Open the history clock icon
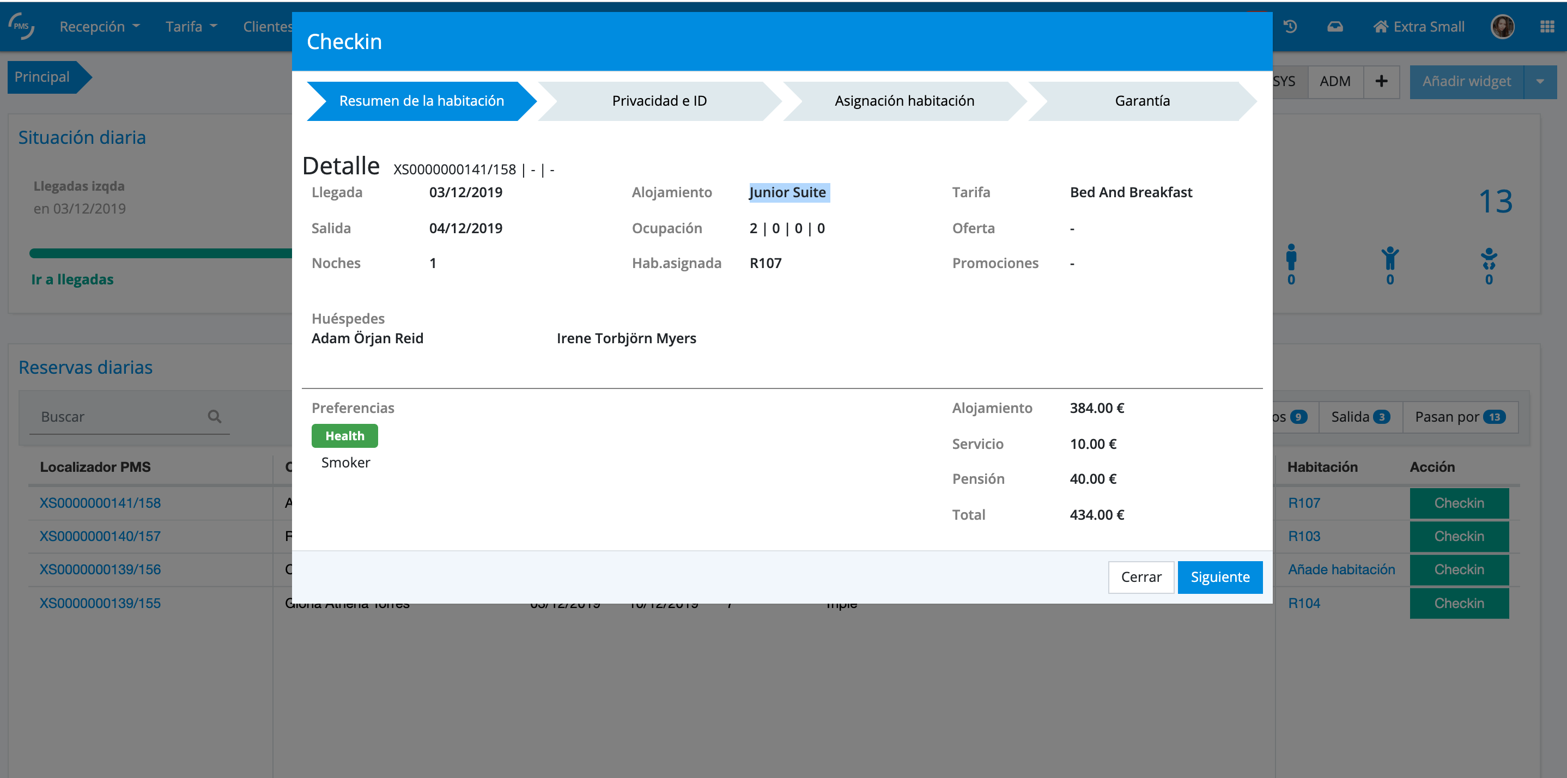This screenshot has height=778, width=1567. [x=1290, y=27]
